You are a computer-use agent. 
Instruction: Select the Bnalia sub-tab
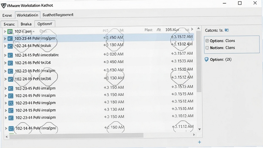point(26,24)
